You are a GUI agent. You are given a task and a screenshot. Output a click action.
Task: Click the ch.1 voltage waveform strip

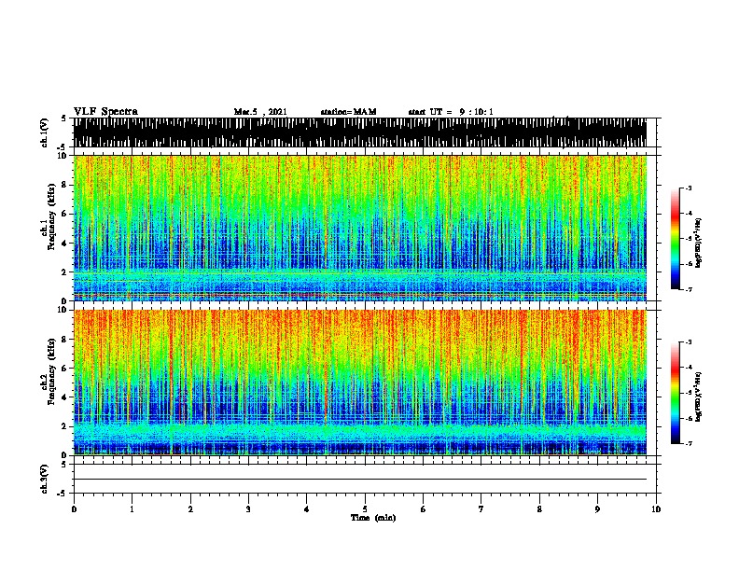[360, 132]
